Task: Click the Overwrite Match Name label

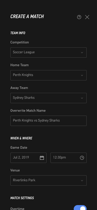Action: (28, 111)
